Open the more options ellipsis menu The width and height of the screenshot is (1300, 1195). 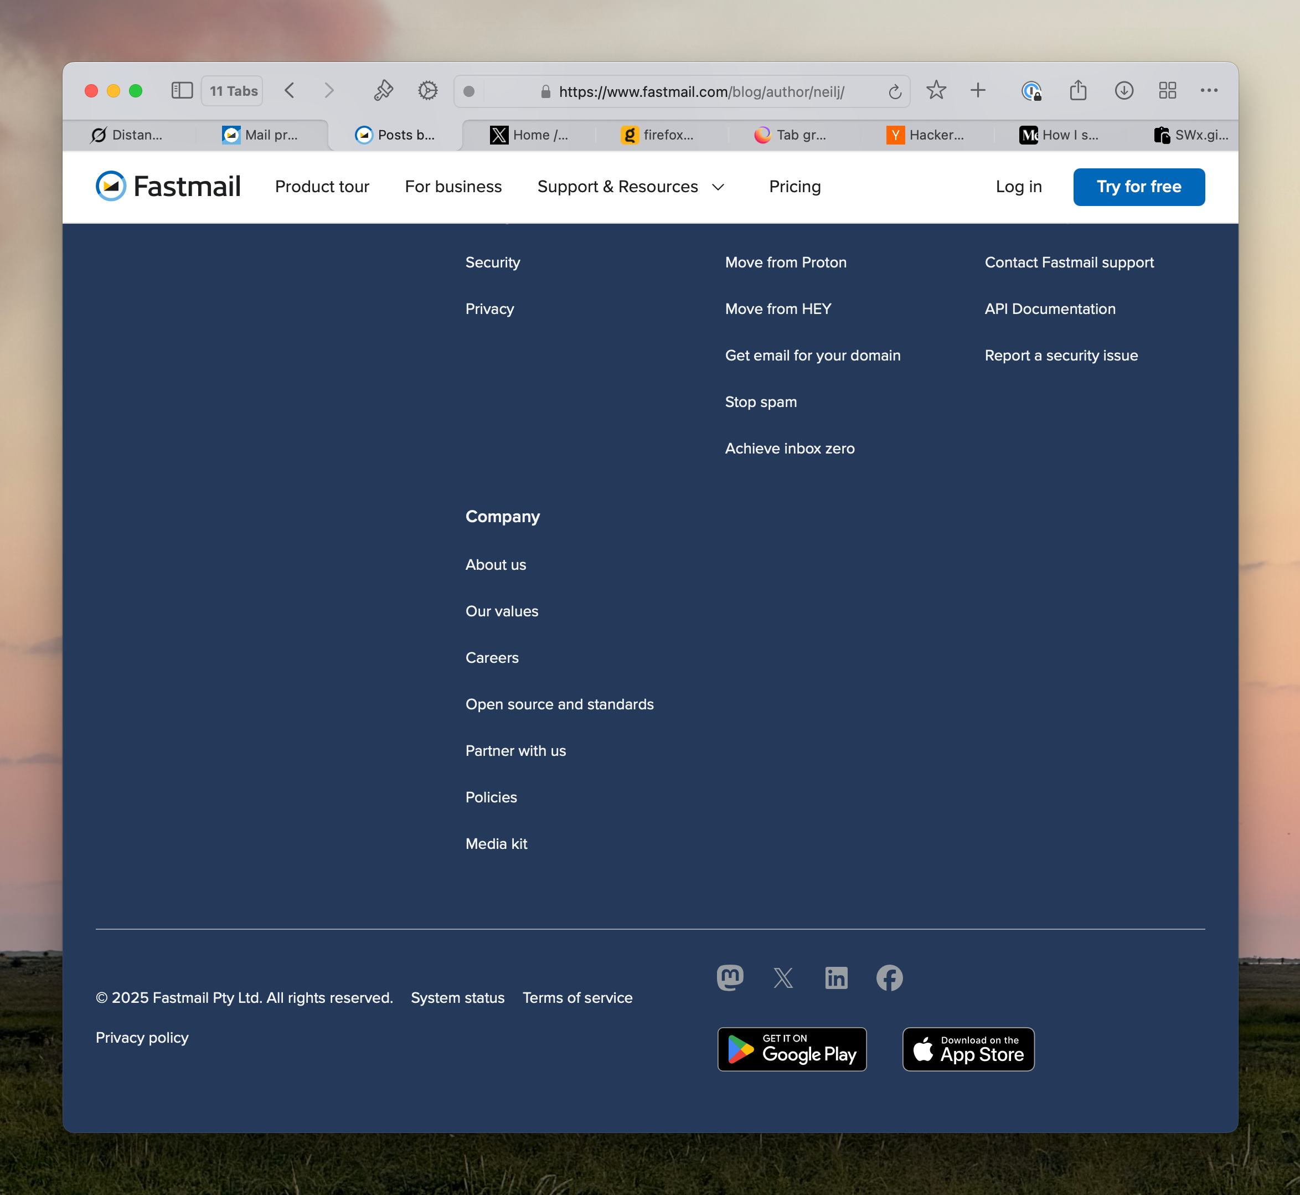(x=1209, y=90)
